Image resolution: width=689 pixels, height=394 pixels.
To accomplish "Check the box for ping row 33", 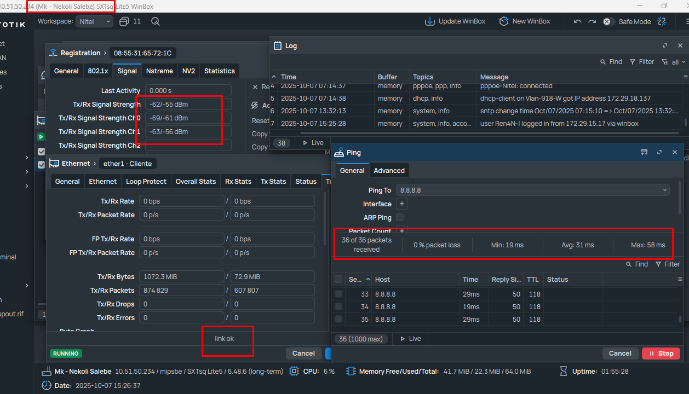I will click(x=338, y=294).
